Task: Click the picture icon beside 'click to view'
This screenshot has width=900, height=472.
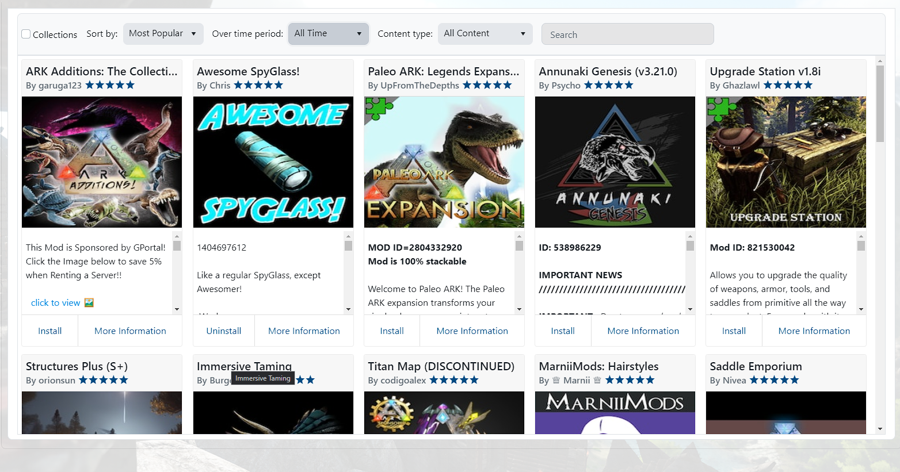Action: (89, 302)
